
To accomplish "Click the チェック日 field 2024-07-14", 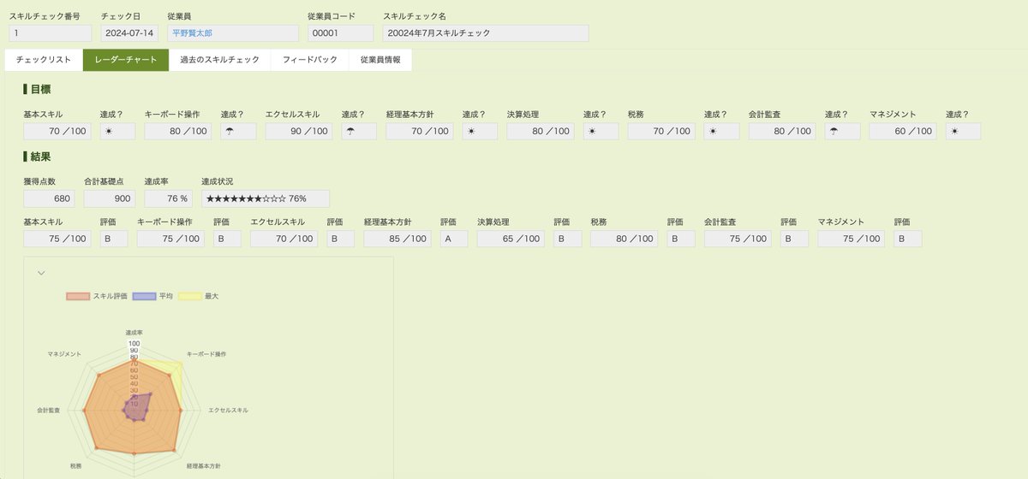I will click(128, 33).
